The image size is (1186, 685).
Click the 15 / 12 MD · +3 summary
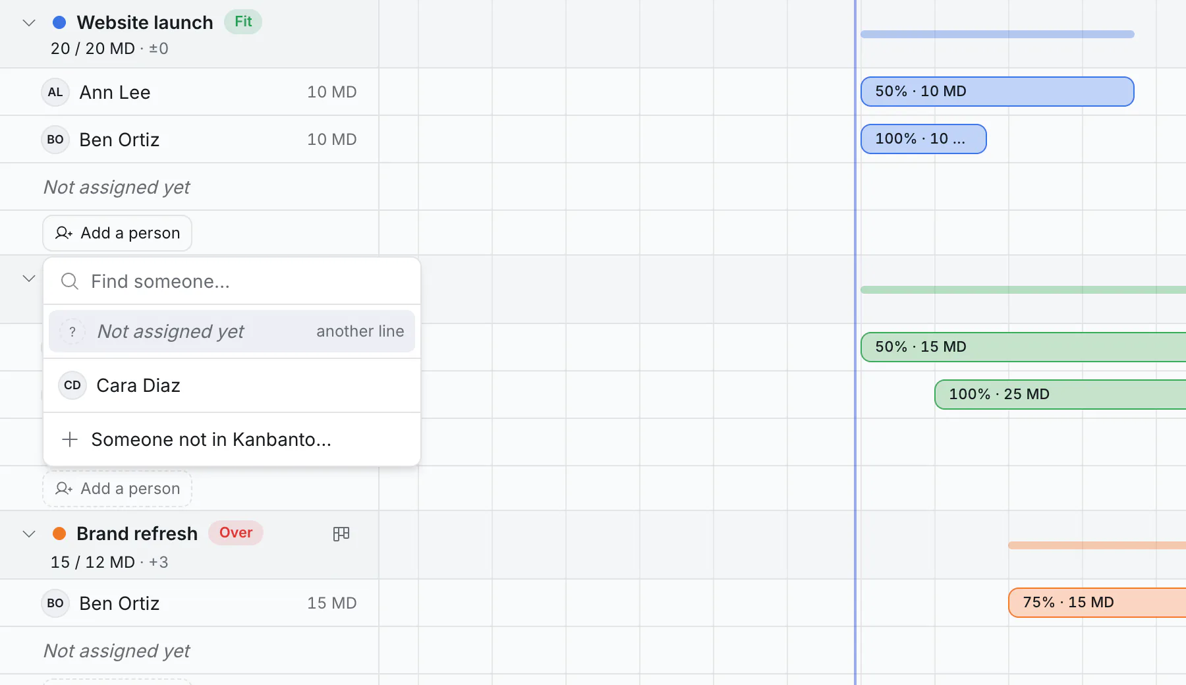(x=109, y=562)
